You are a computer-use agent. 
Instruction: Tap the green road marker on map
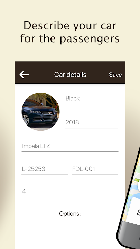[137, 180]
